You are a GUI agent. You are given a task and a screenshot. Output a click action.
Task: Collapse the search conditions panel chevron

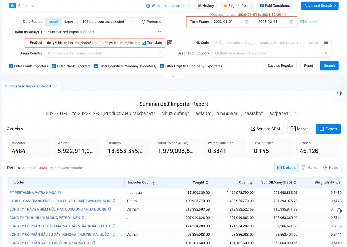click(173, 77)
